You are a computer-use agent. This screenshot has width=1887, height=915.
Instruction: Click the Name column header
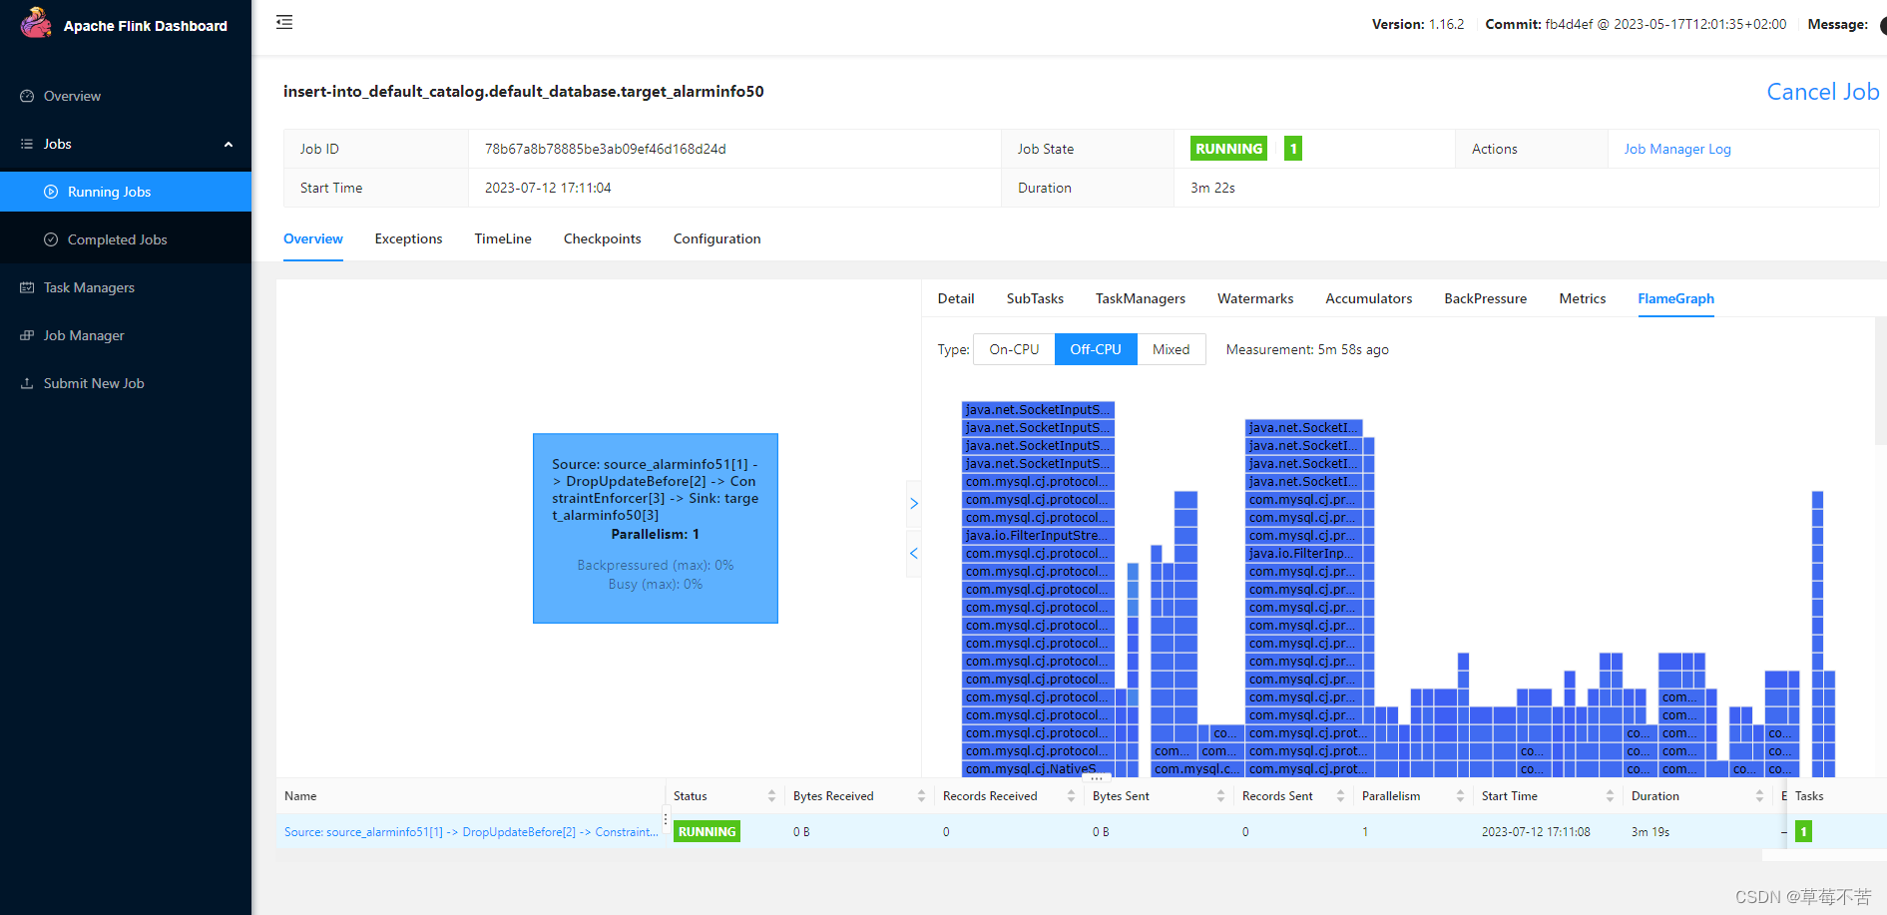tap(471, 795)
